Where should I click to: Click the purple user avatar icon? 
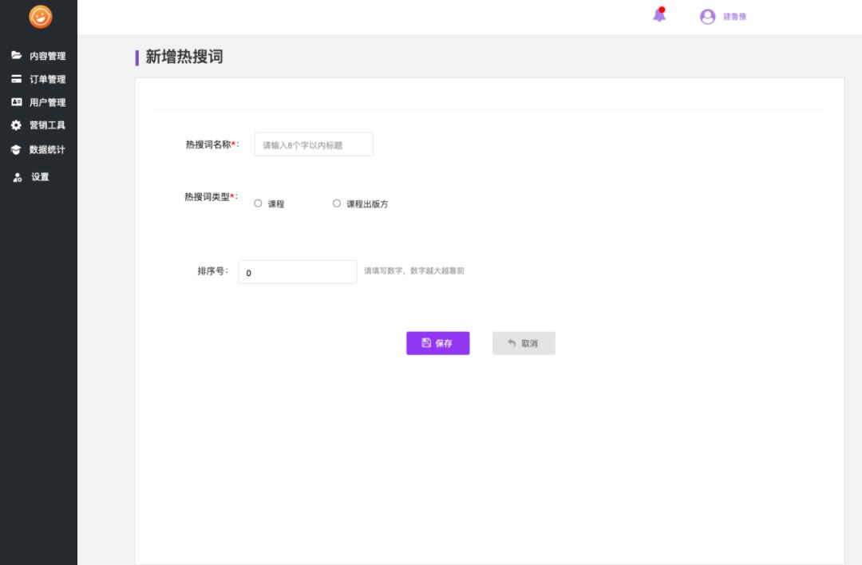click(707, 17)
